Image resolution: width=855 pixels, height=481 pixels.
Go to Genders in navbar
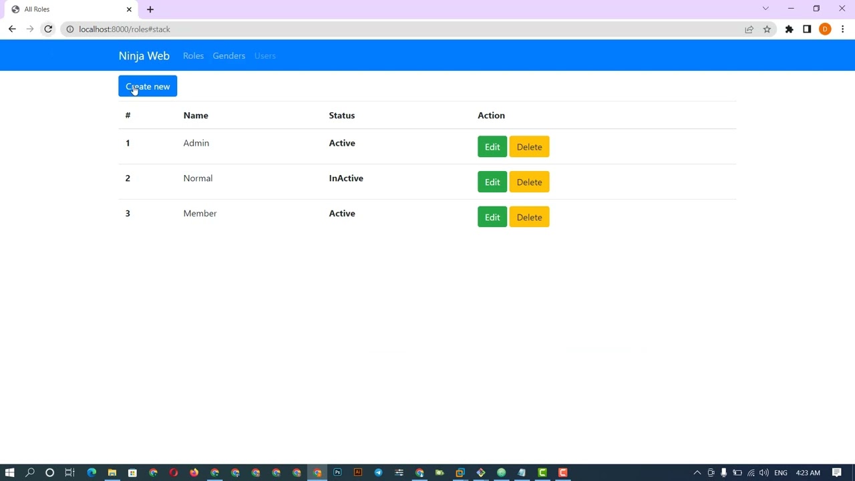click(229, 55)
